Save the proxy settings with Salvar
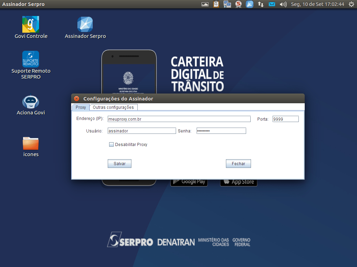Image resolution: width=357 pixels, height=267 pixels. pos(120,163)
